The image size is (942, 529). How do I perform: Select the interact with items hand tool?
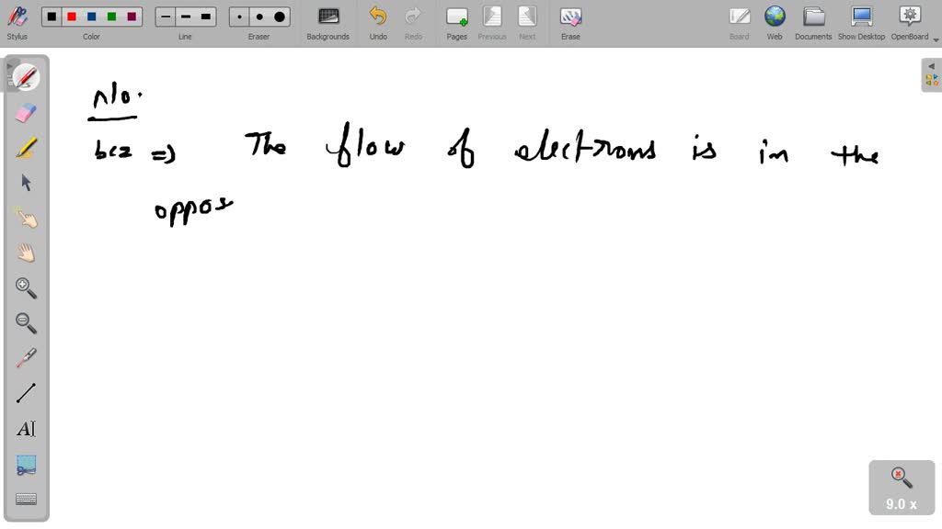pos(26,218)
